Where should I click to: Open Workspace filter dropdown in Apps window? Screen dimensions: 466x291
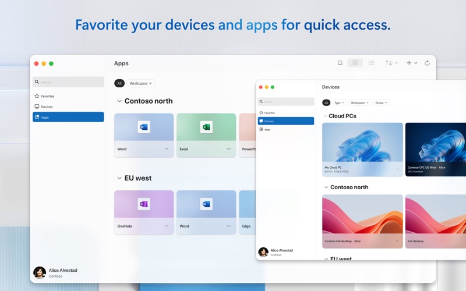(x=141, y=83)
